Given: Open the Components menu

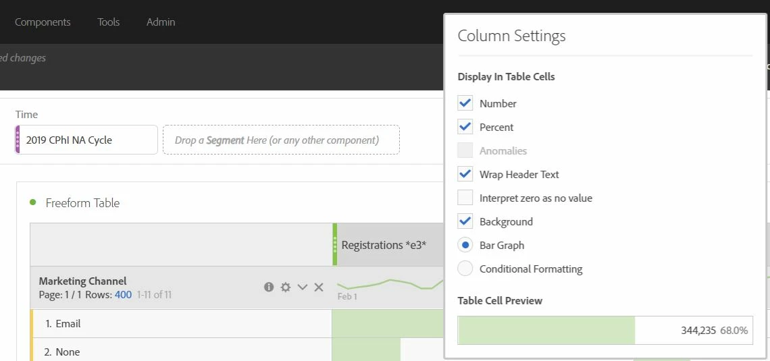Looking at the screenshot, I should point(43,22).
